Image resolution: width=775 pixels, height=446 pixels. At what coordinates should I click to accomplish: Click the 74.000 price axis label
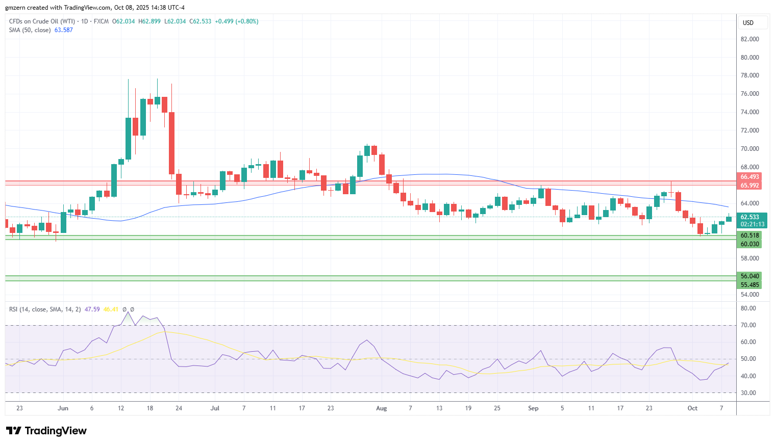point(749,112)
